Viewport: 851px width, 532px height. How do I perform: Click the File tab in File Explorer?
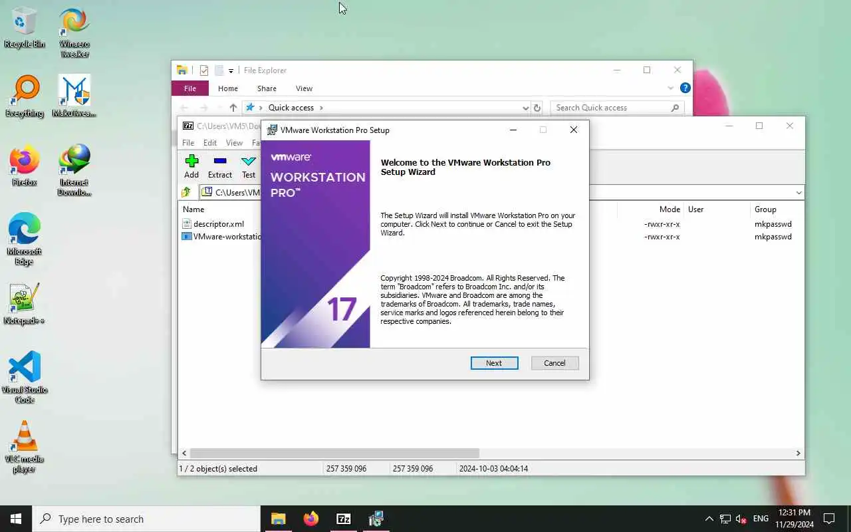190,88
